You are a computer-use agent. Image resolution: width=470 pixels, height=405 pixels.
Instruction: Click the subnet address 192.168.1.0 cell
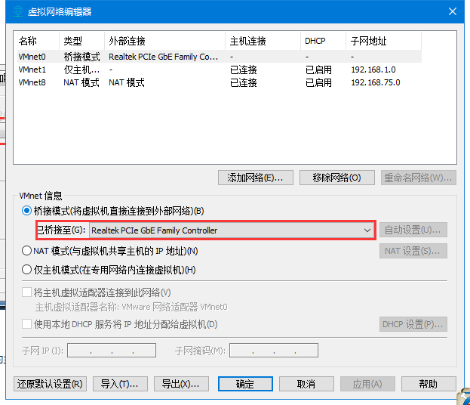373,70
